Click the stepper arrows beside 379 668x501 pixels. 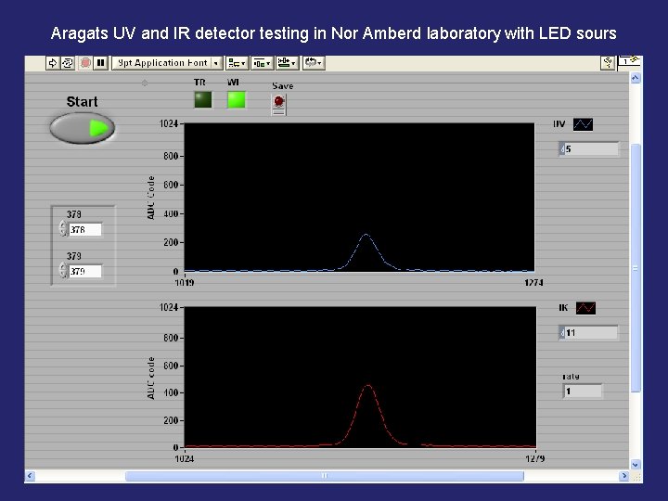tap(63, 271)
